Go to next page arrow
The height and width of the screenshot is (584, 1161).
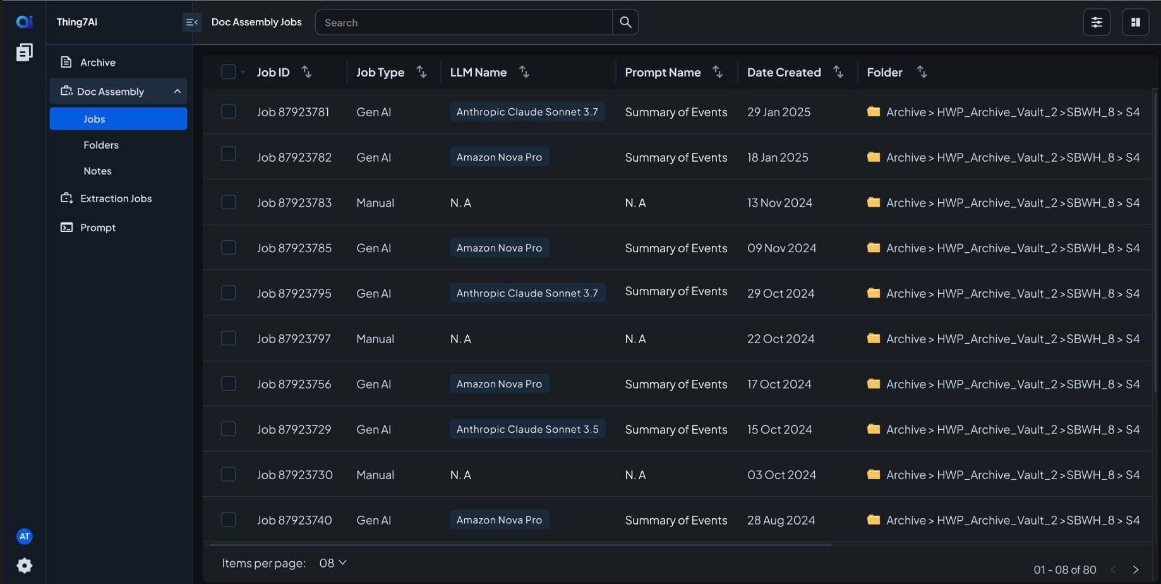pos(1136,569)
